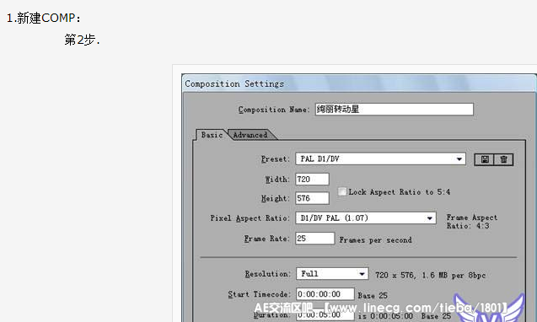Click the Height field showing 576
Viewport: 537px width, 322px height.
pyautogui.click(x=312, y=198)
